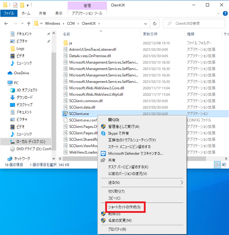Click the refresh button beside the address bar

[x=155, y=24]
